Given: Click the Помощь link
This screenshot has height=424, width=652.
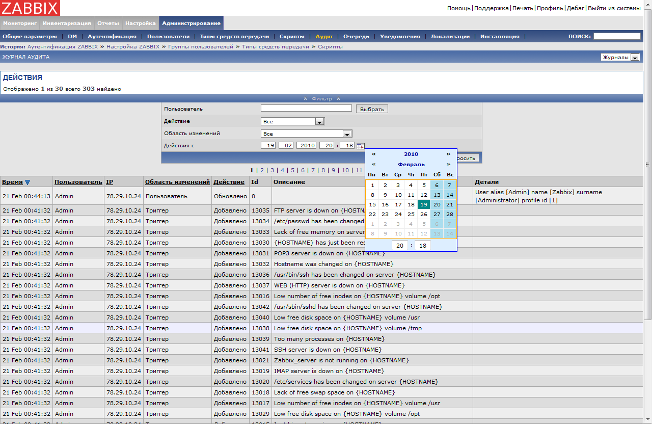Looking at the screenshot, I should point(459,8).
